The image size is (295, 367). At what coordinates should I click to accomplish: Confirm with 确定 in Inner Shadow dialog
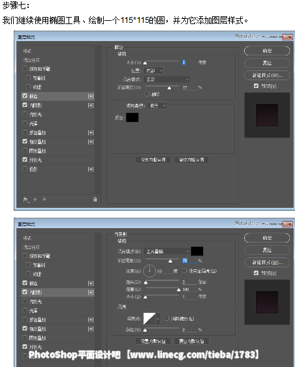click(x=267, y=238)
